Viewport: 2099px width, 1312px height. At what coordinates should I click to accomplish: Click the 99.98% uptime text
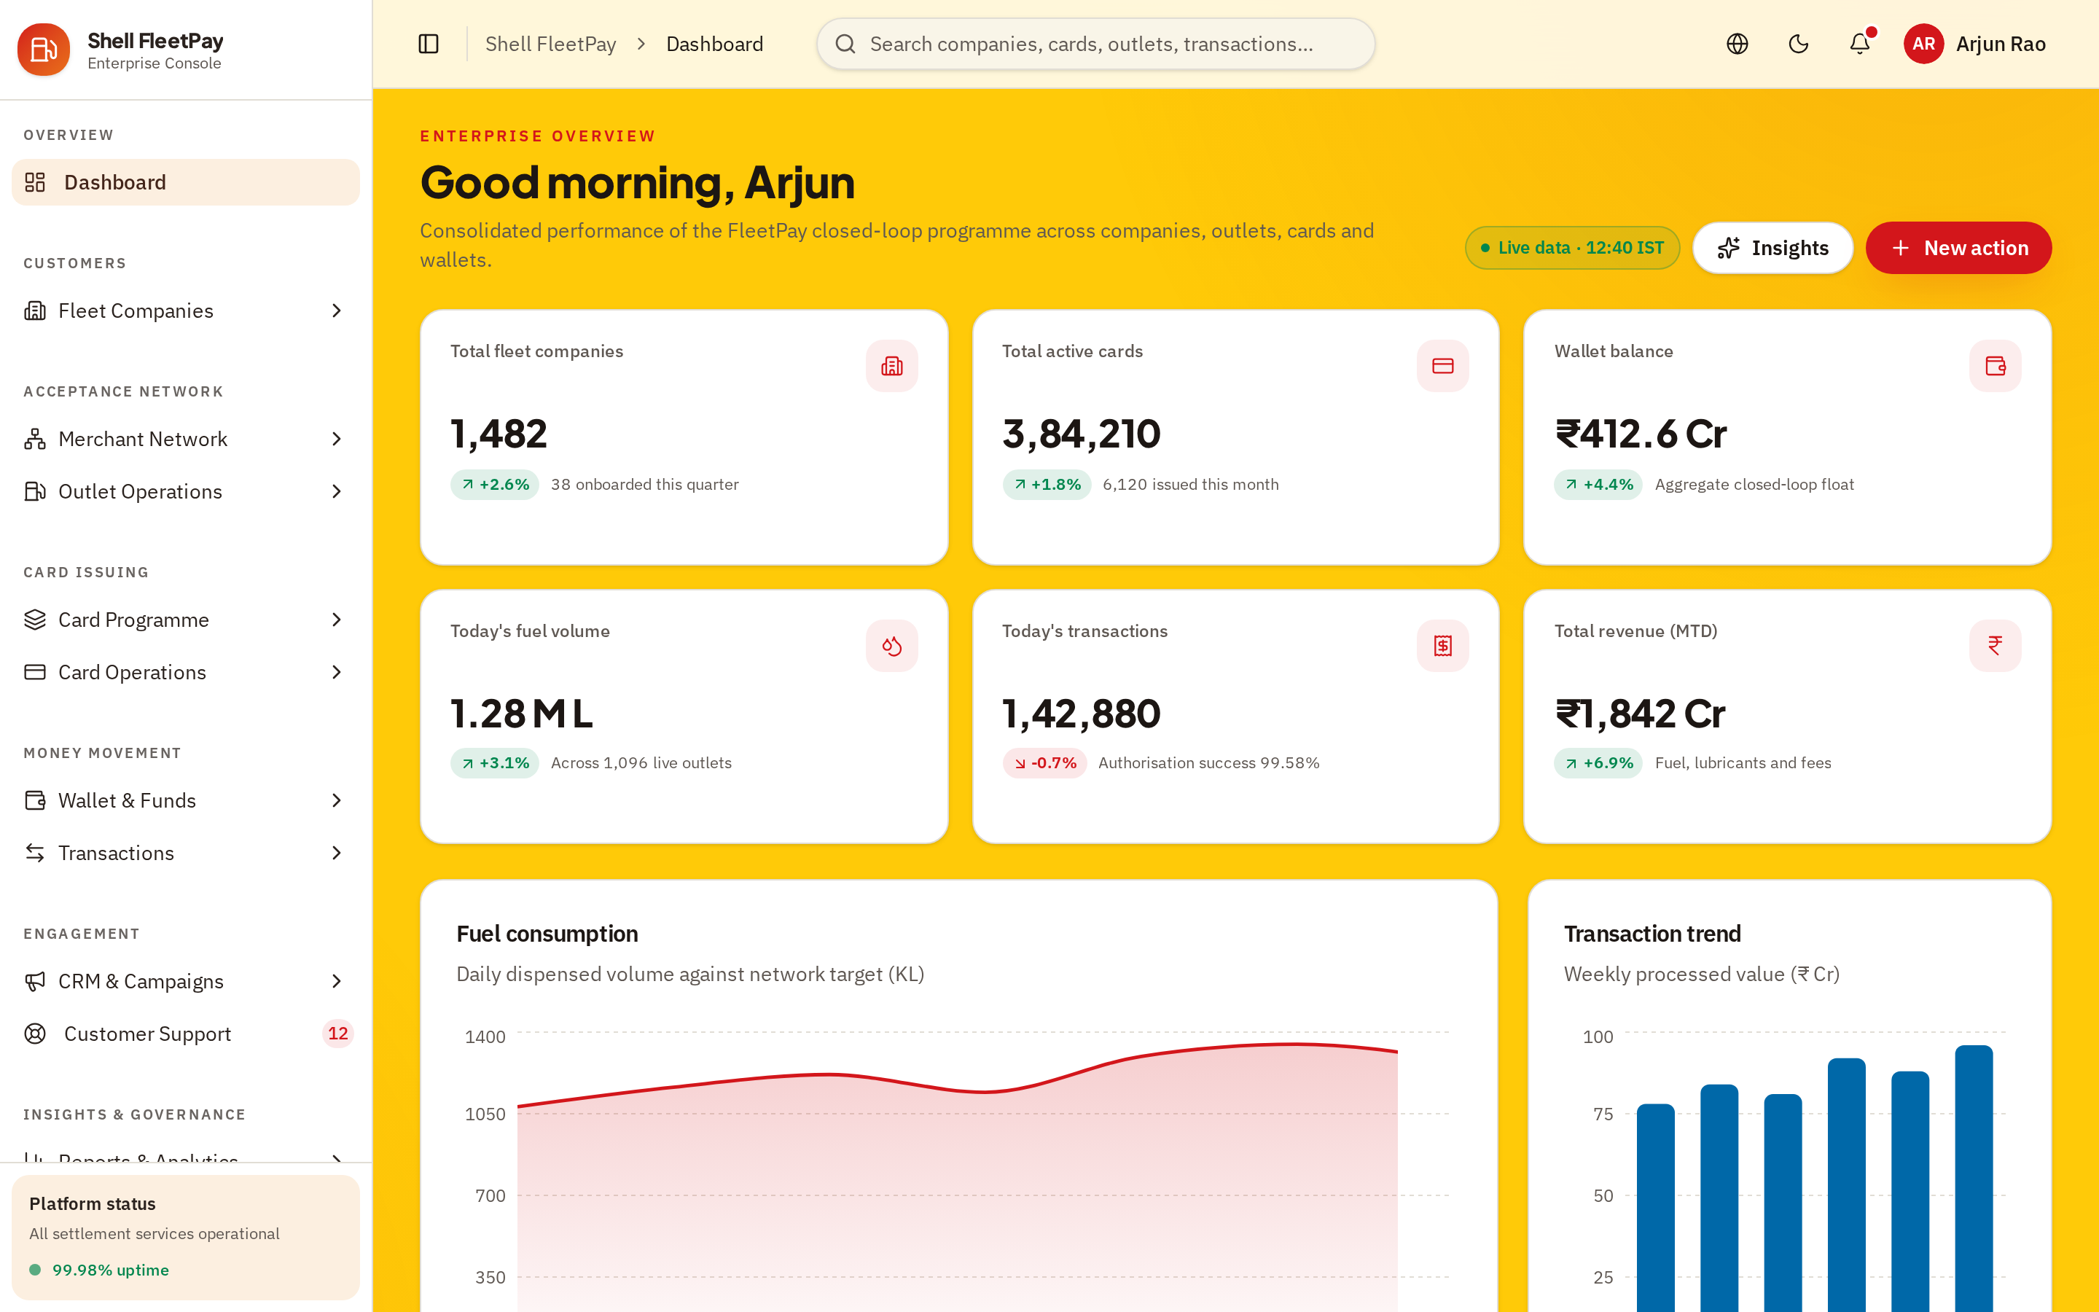click(110, 1270)
